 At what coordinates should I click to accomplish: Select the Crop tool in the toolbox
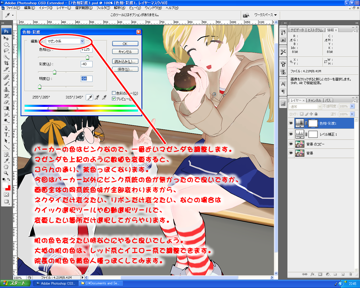click(6, 63)
